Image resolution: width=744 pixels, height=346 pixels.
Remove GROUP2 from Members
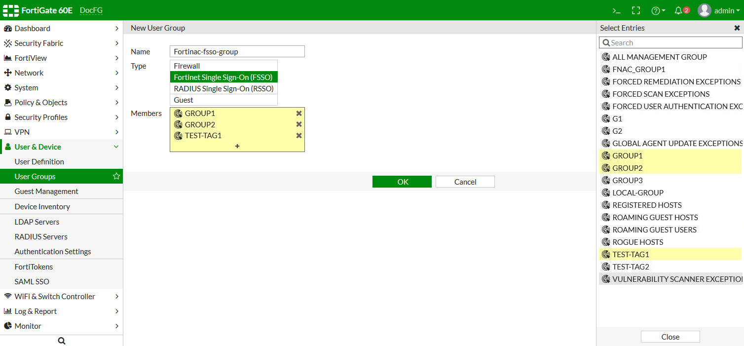[x=299, y=124]
